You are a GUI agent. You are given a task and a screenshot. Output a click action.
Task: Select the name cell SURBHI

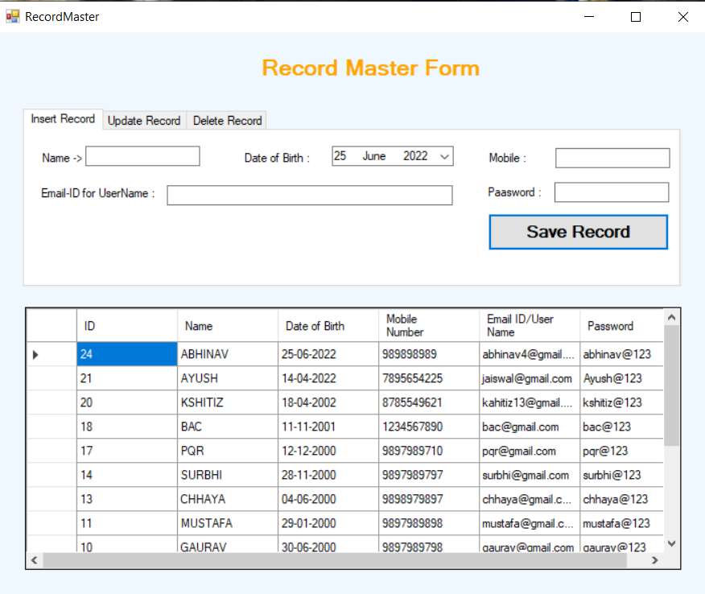click(228, 476)
